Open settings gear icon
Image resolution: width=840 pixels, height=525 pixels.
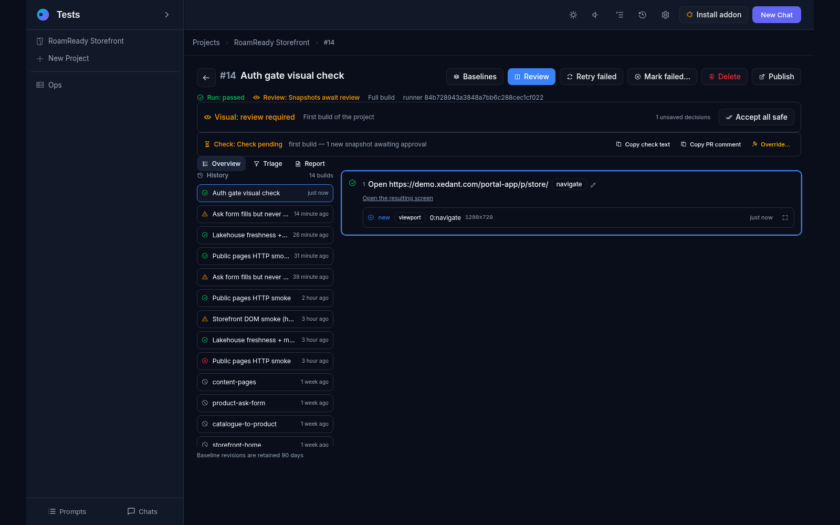[x=665, y=15]
